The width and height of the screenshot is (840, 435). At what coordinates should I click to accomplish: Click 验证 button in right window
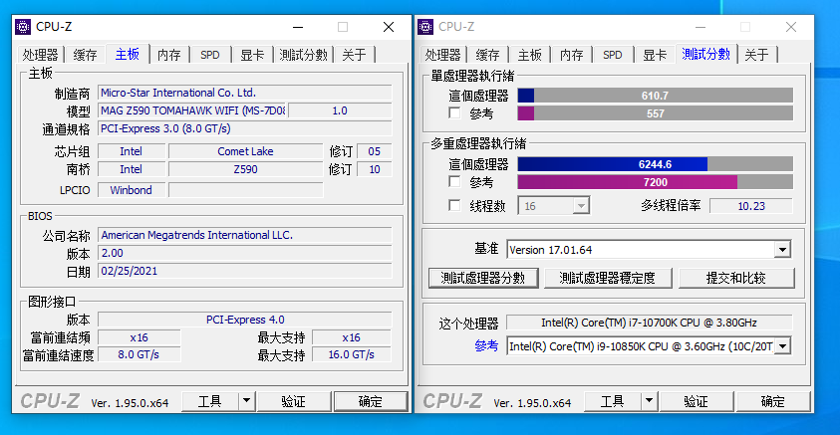click(697, 401)
